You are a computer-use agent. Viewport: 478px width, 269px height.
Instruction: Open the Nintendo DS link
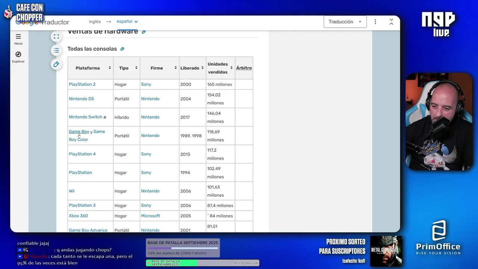81,99
